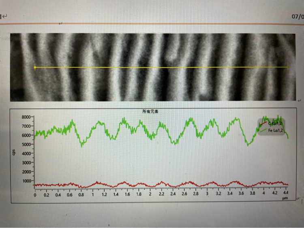Click the 2.4 x-axis tick label
This screenshot has height=228, width=304.
(x=173, y=194)
